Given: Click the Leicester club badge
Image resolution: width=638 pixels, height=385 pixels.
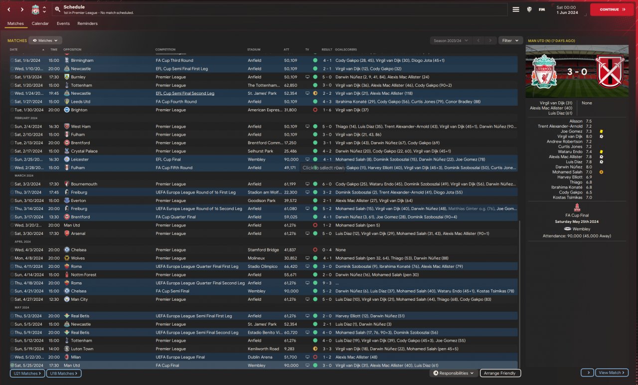Looking at the screenshot, I should coord(67,159).
